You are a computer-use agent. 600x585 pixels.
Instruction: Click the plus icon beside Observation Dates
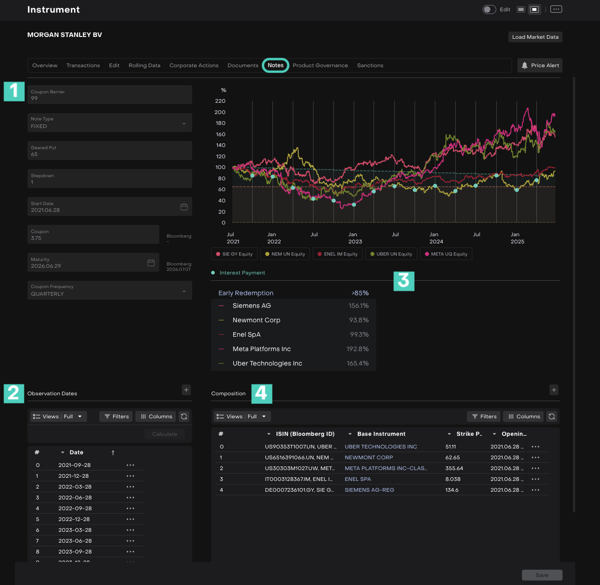tap(186, 390)
